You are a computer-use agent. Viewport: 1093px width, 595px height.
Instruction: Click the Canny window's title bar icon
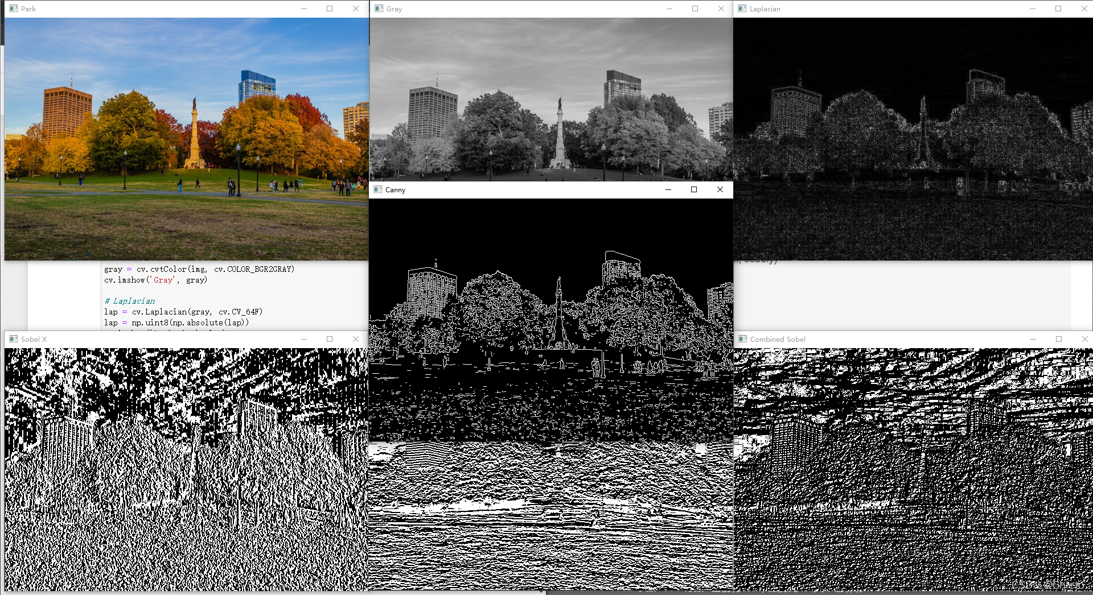[x=378, y=189]
